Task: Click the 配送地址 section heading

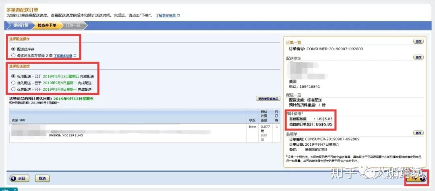Action: coord(294,59)
